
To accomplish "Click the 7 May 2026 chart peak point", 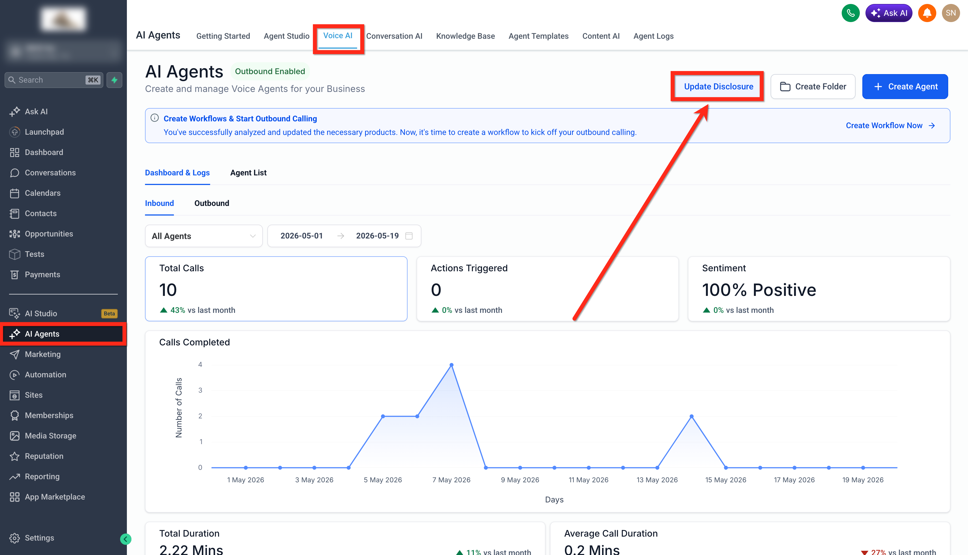I will pos(451,365).
